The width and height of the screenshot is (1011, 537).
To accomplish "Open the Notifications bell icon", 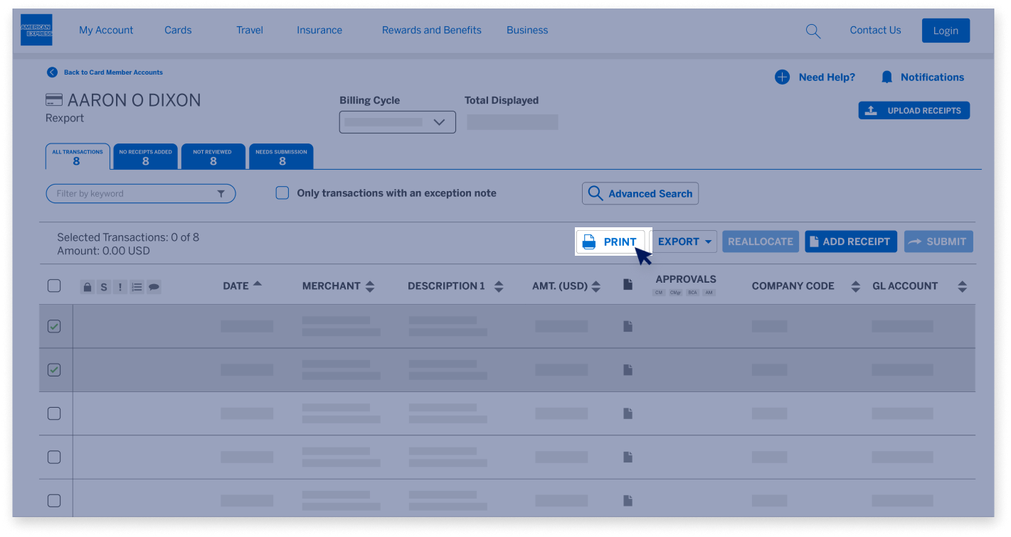I will click(x=886, y=77).
